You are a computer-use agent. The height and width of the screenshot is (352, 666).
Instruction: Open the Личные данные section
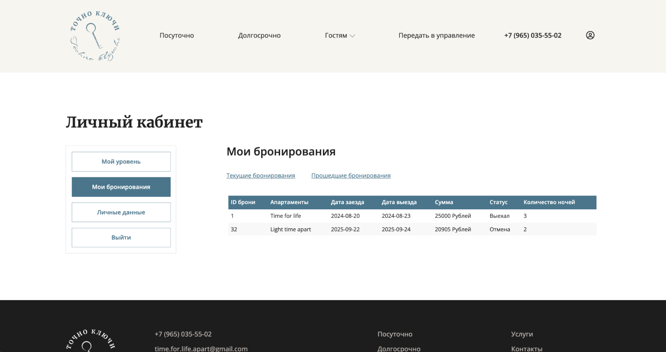pyautogui.click(x=121, y=212)
